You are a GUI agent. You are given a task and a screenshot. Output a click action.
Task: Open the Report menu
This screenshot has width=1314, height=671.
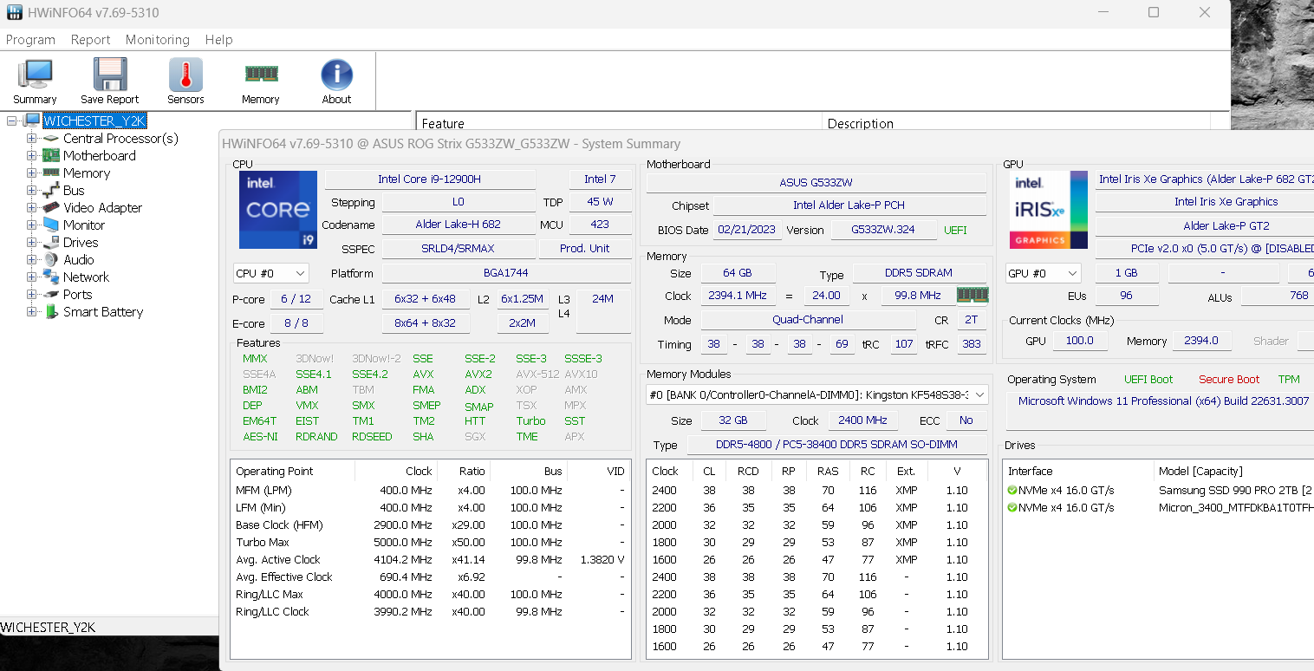click(x=90, y=40)
